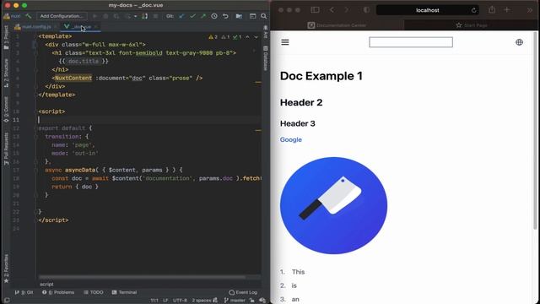Collapse the asyncData function fold marker

[x=35, y=170]
